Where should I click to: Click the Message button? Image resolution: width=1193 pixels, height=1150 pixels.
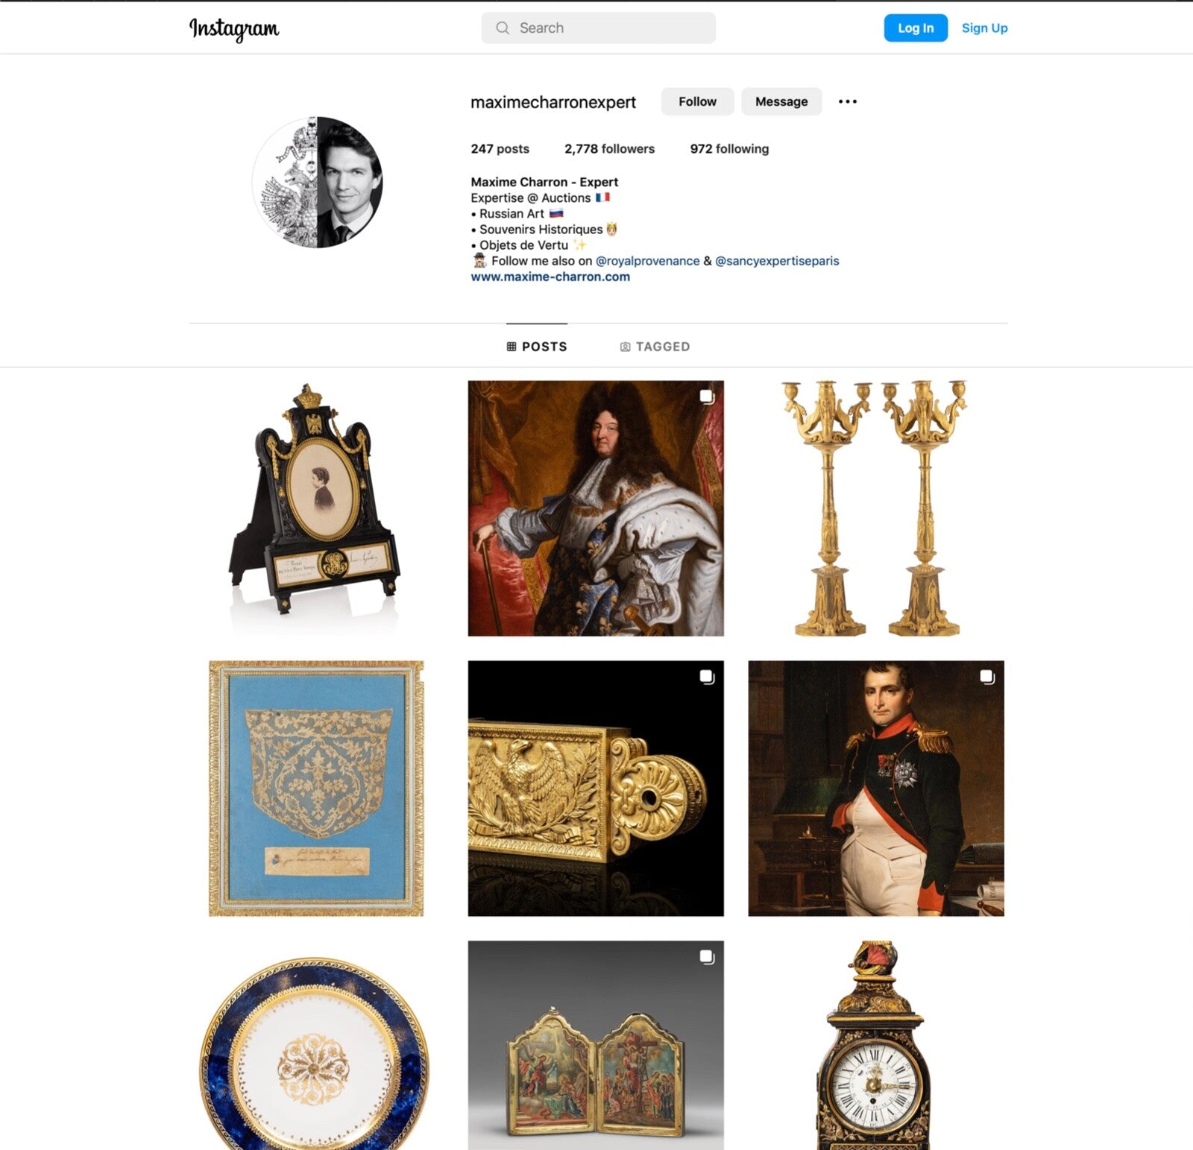tap(781, 101)
